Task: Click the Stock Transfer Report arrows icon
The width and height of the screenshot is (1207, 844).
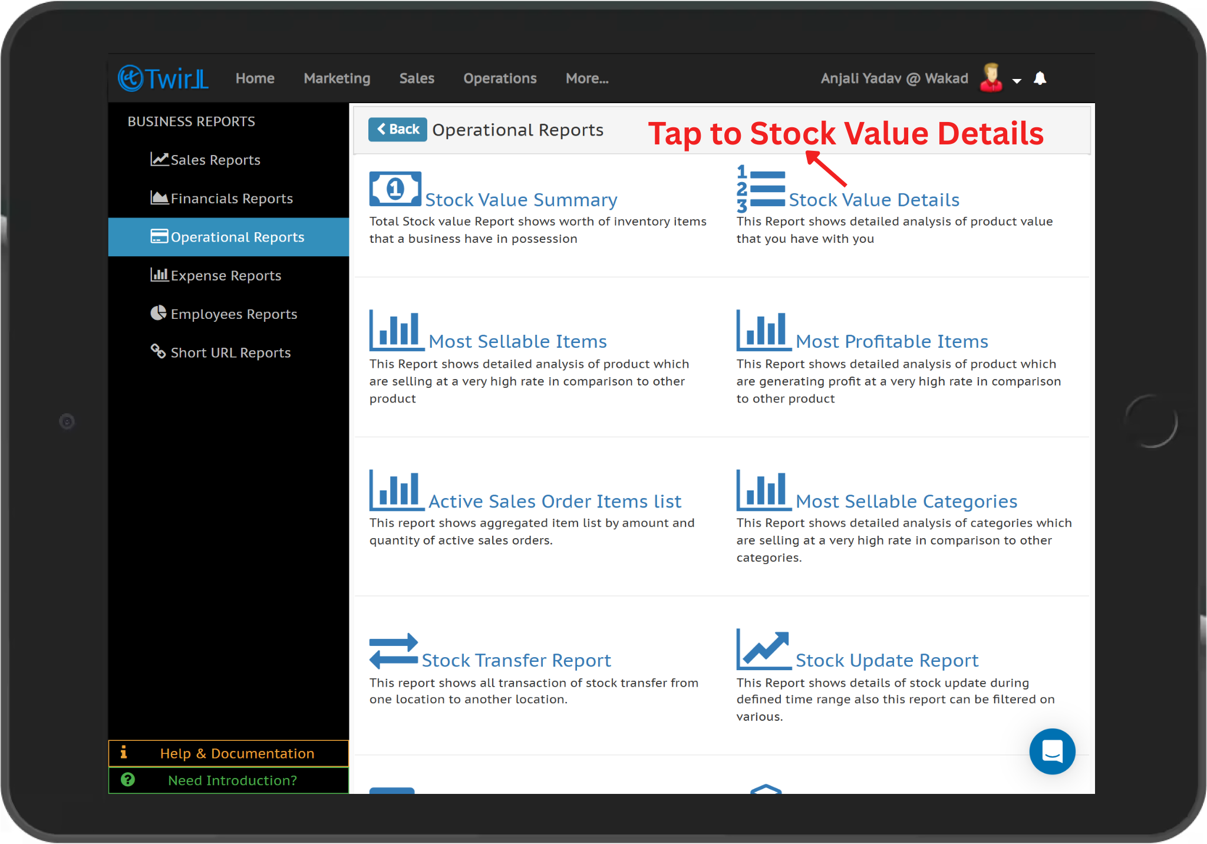Action: coord(394,651)
